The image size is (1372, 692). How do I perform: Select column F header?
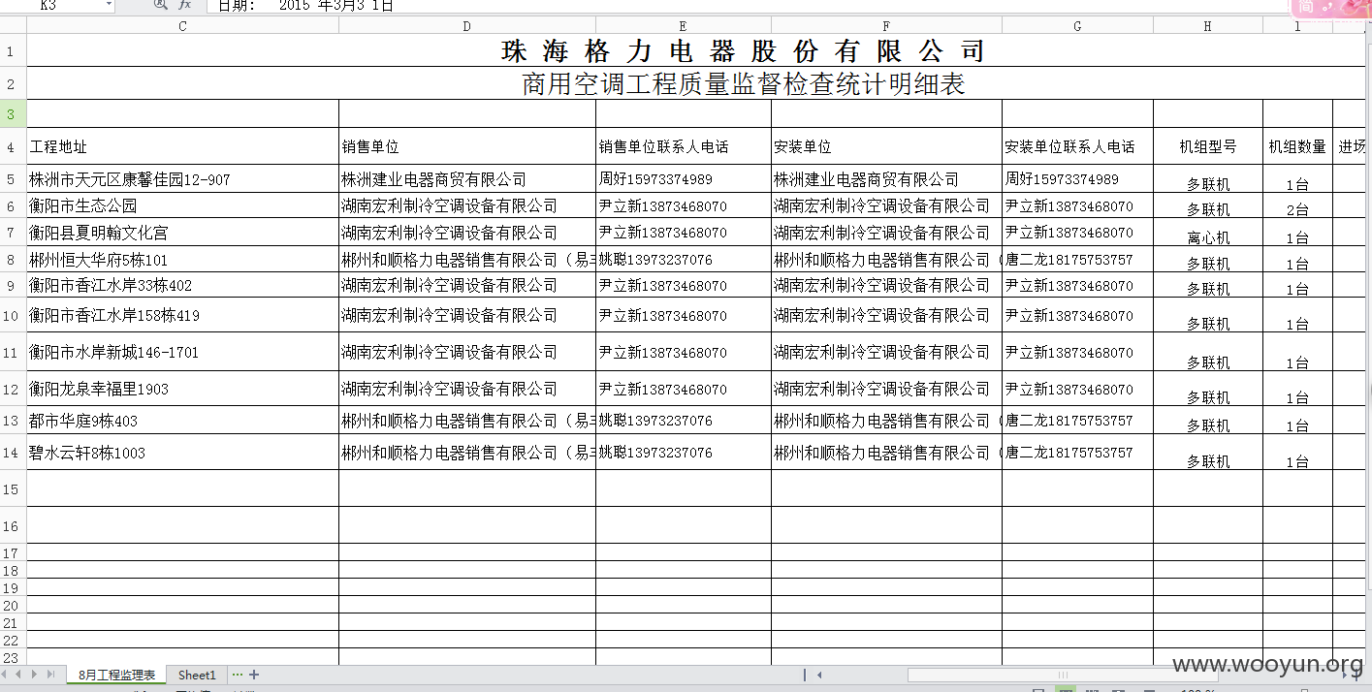pyautogui.click(x=886, y=26)
